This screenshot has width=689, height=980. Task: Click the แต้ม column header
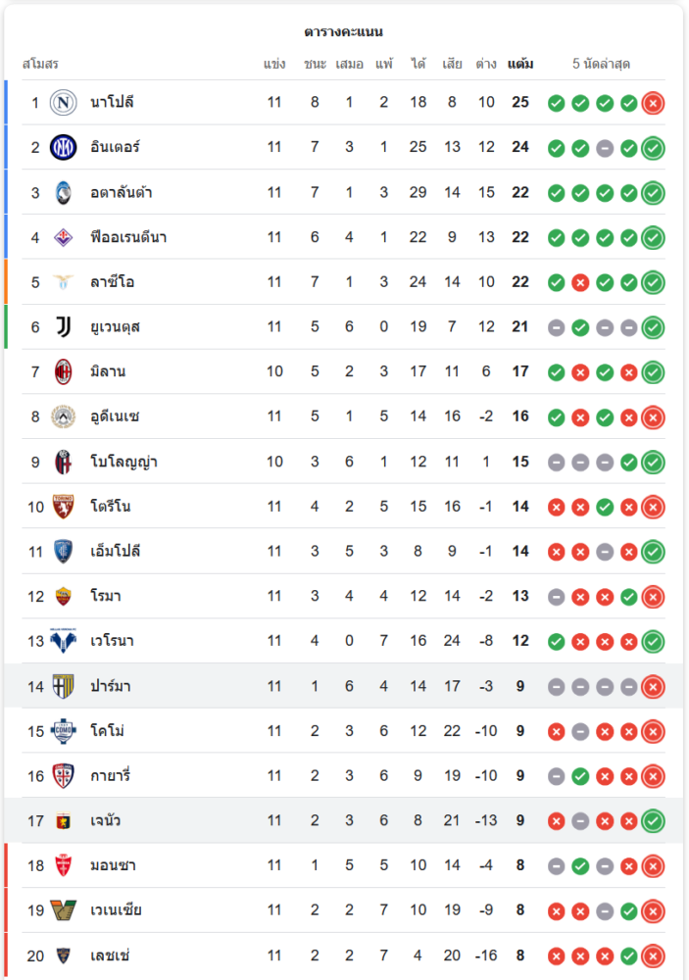click(520, 64)
